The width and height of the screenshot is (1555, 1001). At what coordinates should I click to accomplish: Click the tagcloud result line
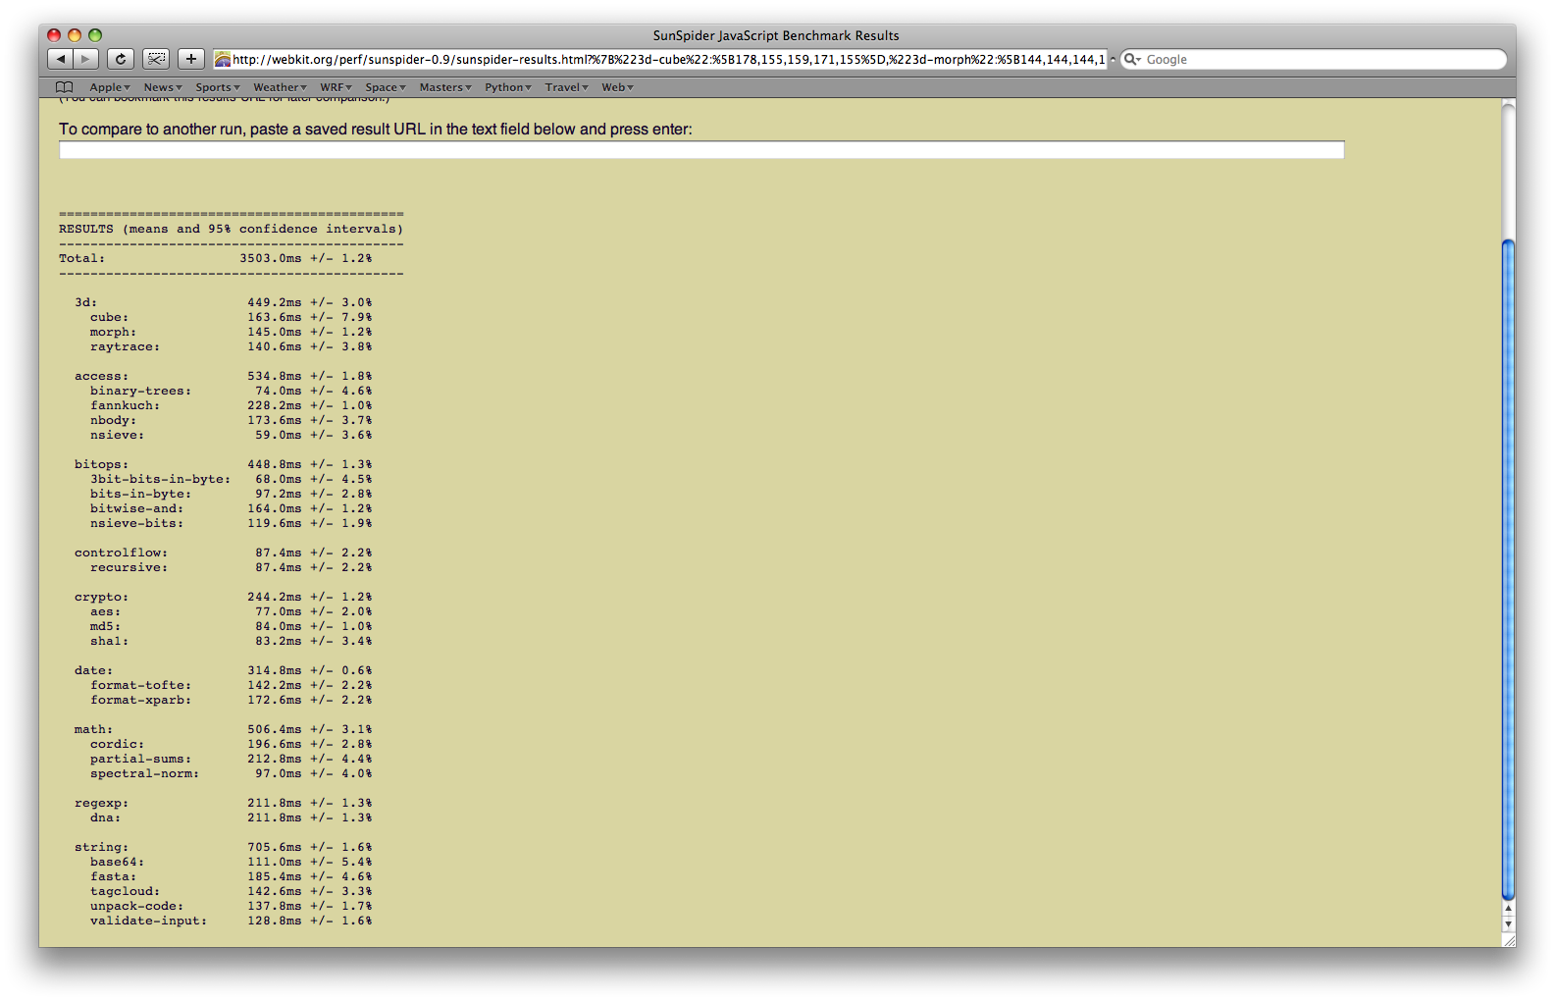tap(232, 892)
